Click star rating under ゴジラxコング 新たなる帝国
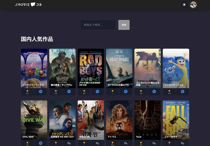The height and width of the screenshot is (146, 210). tap(141, 92)
